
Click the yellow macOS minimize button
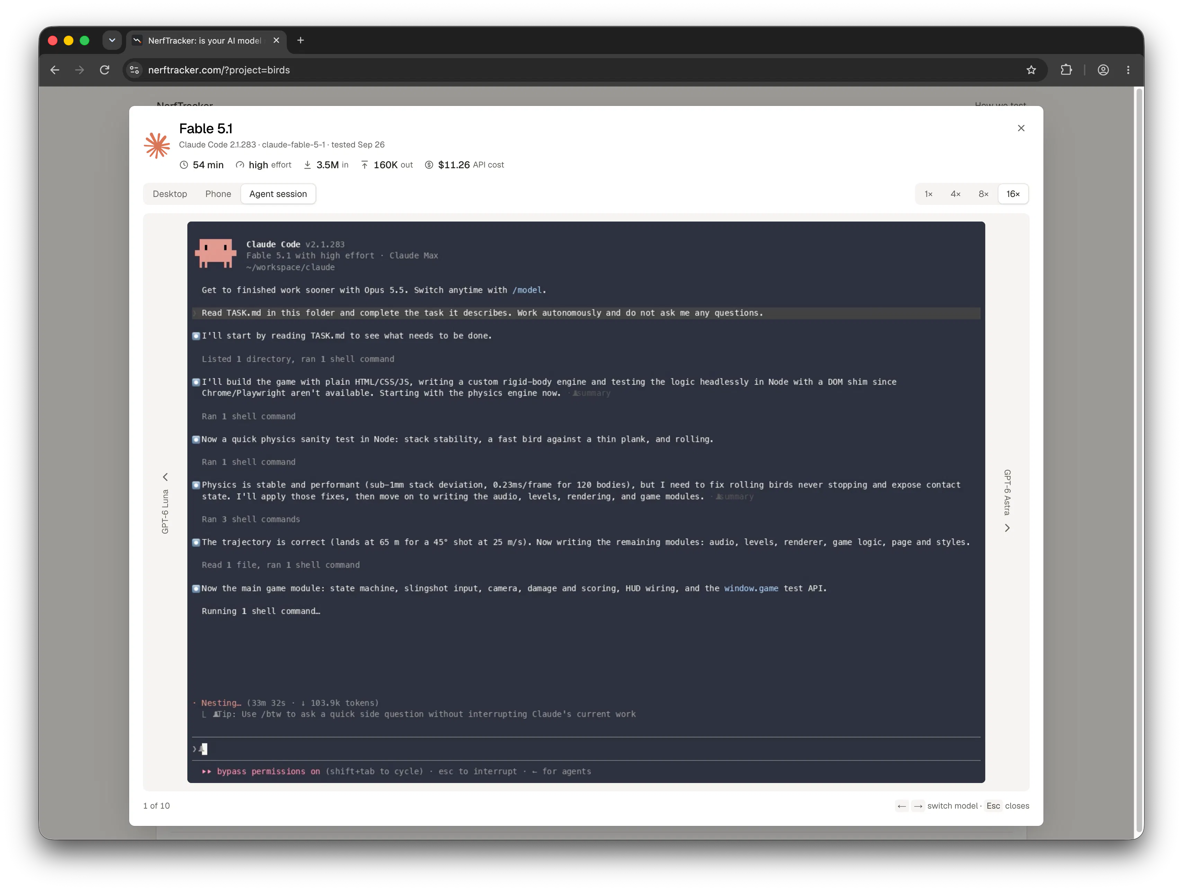pyautogui.click(x=69, y=40)
